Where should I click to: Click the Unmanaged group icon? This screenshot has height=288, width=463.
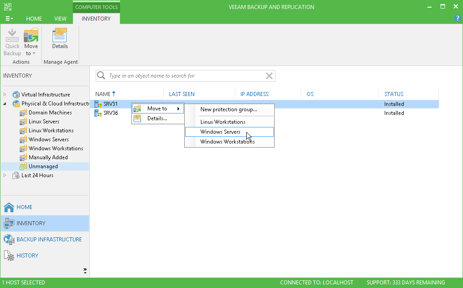pyautogui.click(x=23, y=166)
